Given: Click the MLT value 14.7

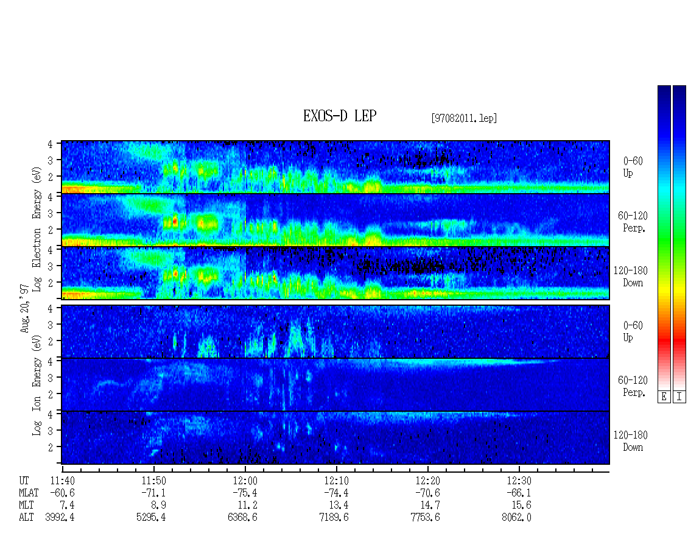Looking at the screenshot, I should (x=430, y=505).
